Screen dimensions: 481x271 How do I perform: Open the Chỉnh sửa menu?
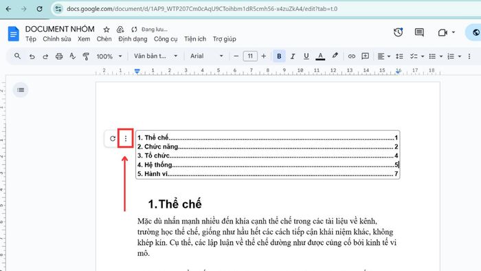point(57,39)
